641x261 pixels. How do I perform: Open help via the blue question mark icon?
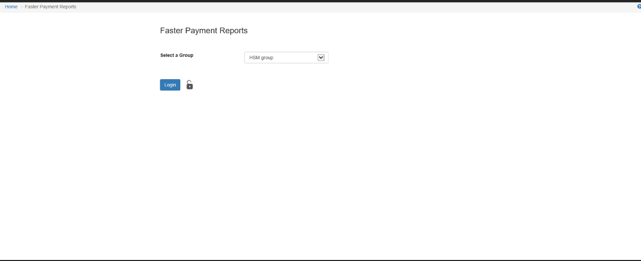[x=639, y=7]
